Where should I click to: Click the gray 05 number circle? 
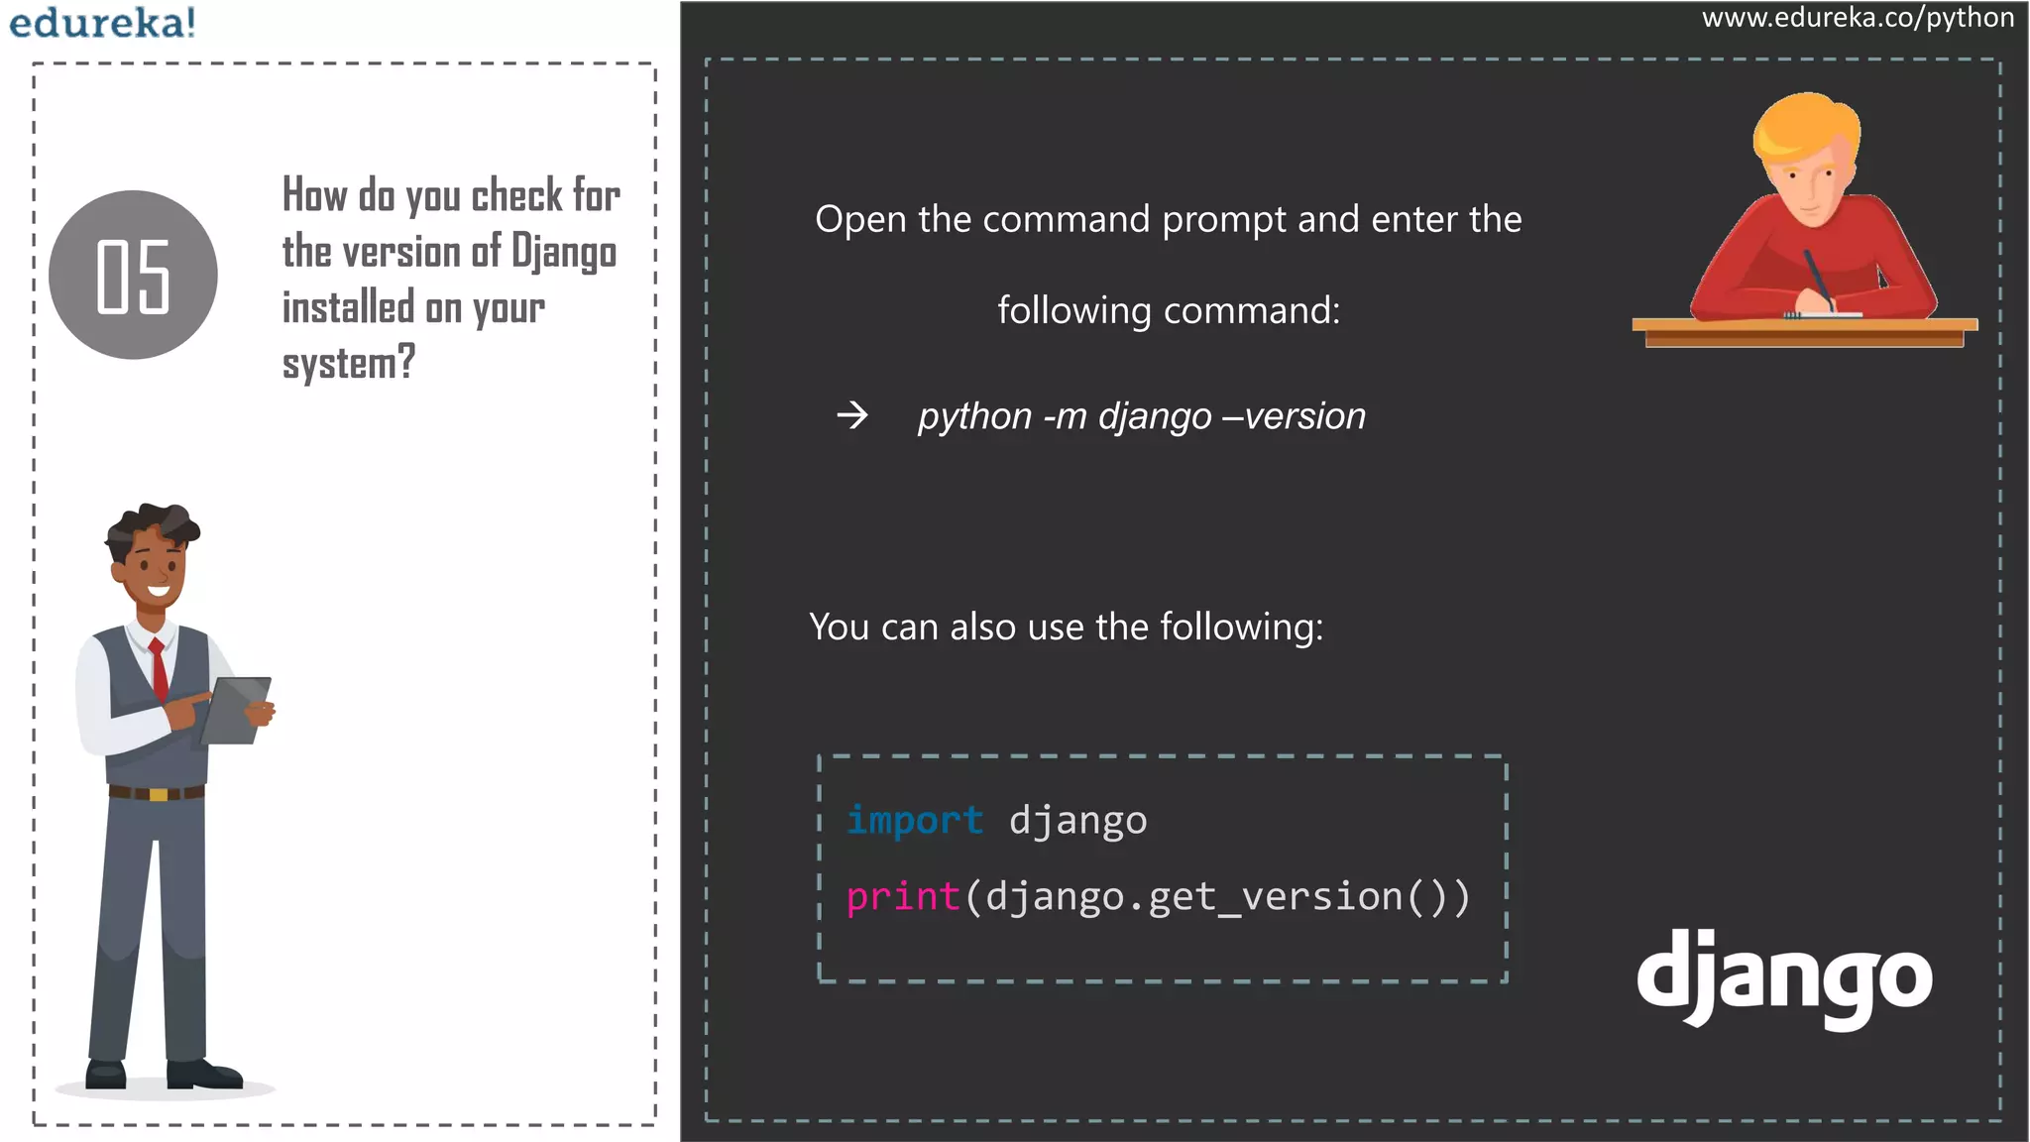[x=133, y=275]
